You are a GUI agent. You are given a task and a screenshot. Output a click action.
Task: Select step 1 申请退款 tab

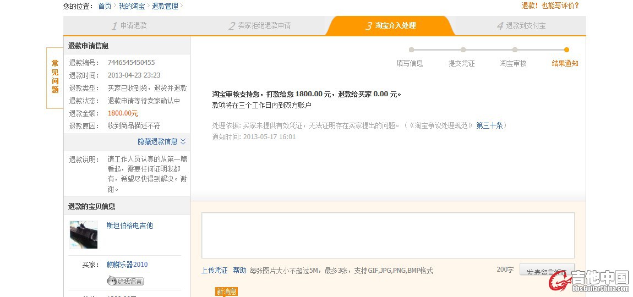pos(129,26)
